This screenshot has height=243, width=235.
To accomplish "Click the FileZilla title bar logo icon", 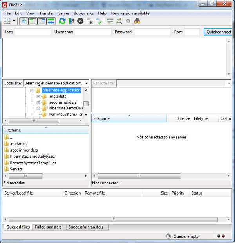I will (5, 5).
